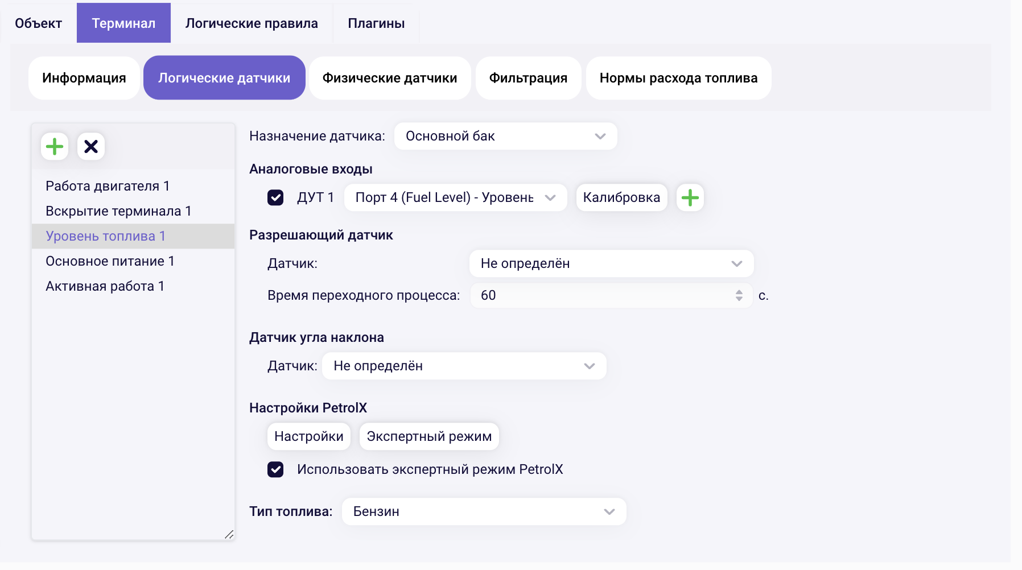The width and height of the screenshot is (1022, 570).
Task: Click the ДУТ 1 label text
Action: point(315,197)
